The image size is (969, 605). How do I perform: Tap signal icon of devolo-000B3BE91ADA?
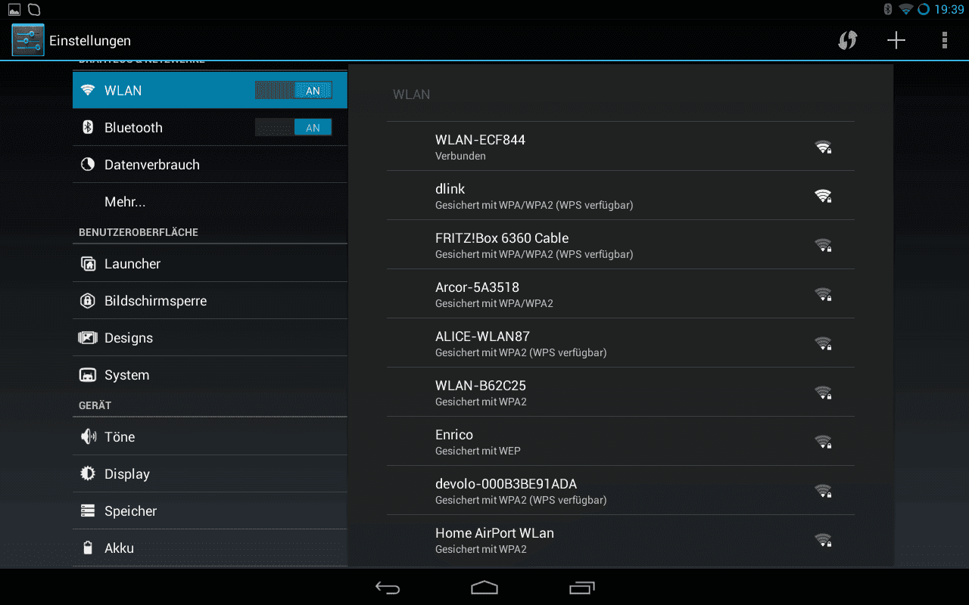(x=824, y=491)
